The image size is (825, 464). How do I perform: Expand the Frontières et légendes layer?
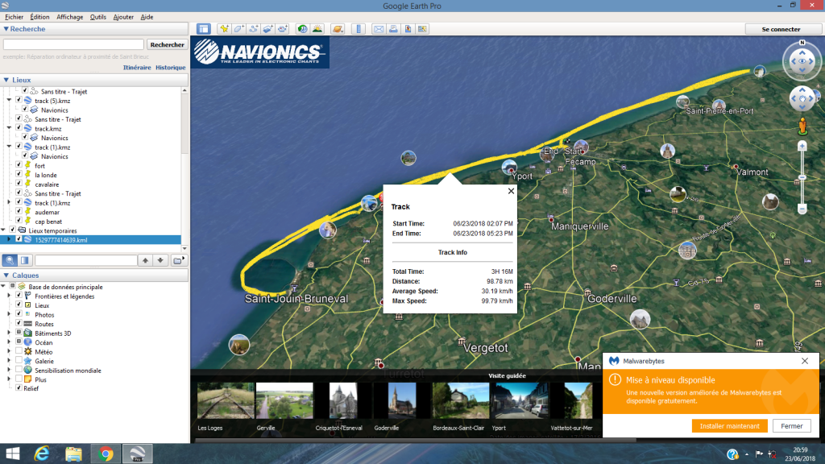[x=9, y=296]
